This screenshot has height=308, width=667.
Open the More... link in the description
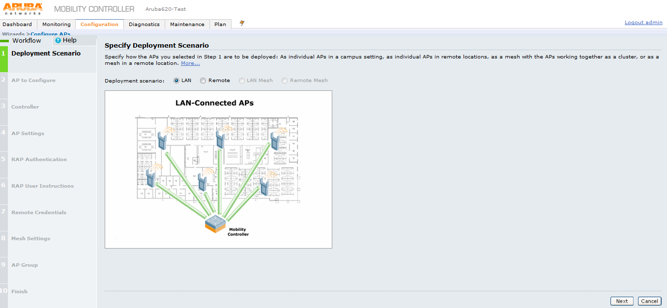[x=190, y=63]
